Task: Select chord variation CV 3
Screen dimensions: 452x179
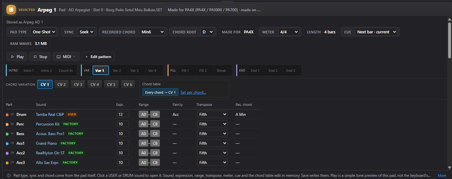Action: [x=78, y=85]
